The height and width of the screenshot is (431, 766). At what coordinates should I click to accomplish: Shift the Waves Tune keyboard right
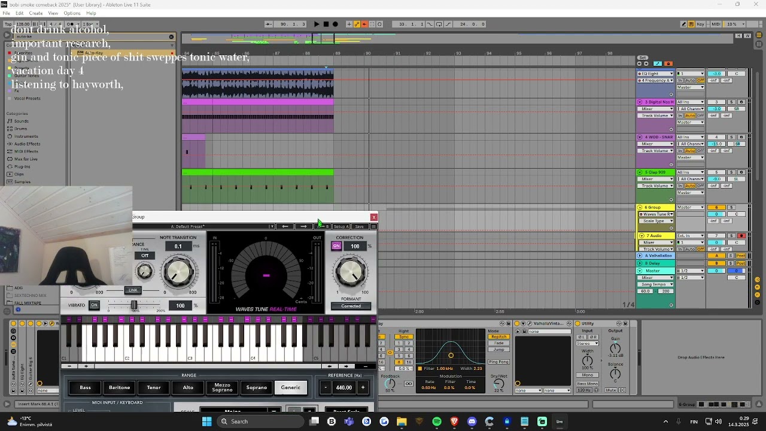pyautogui.click(x=346, y=366)
